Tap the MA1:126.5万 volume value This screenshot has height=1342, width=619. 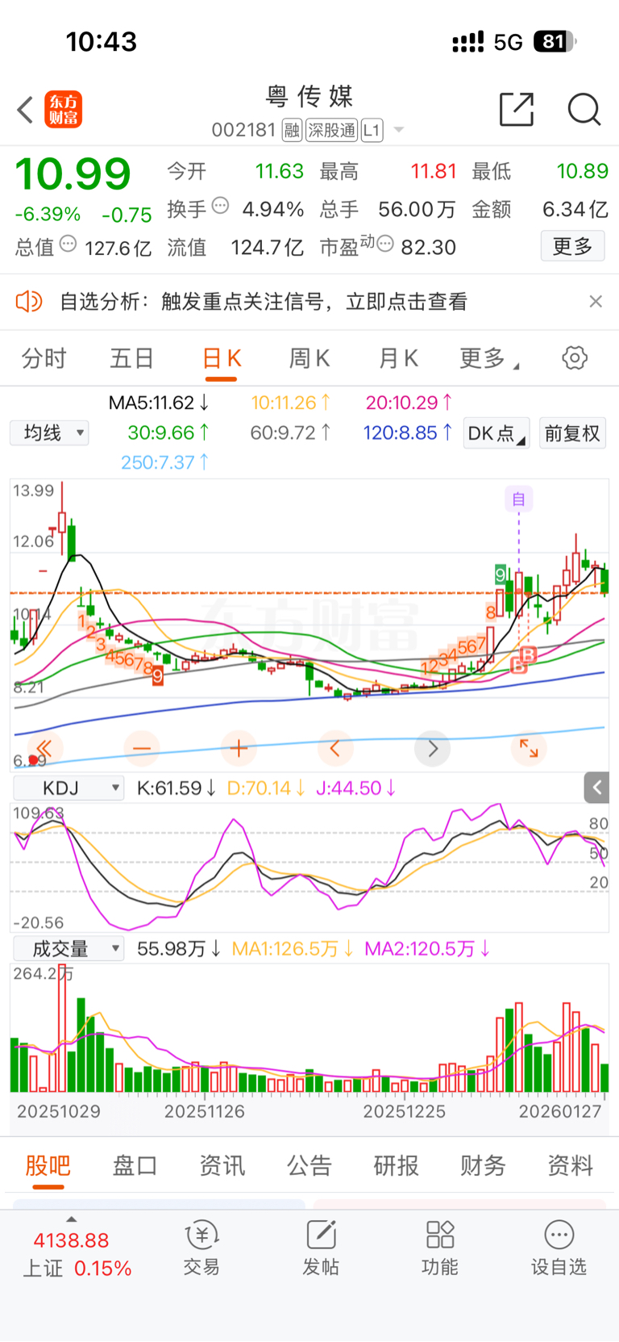click(293, 949)
